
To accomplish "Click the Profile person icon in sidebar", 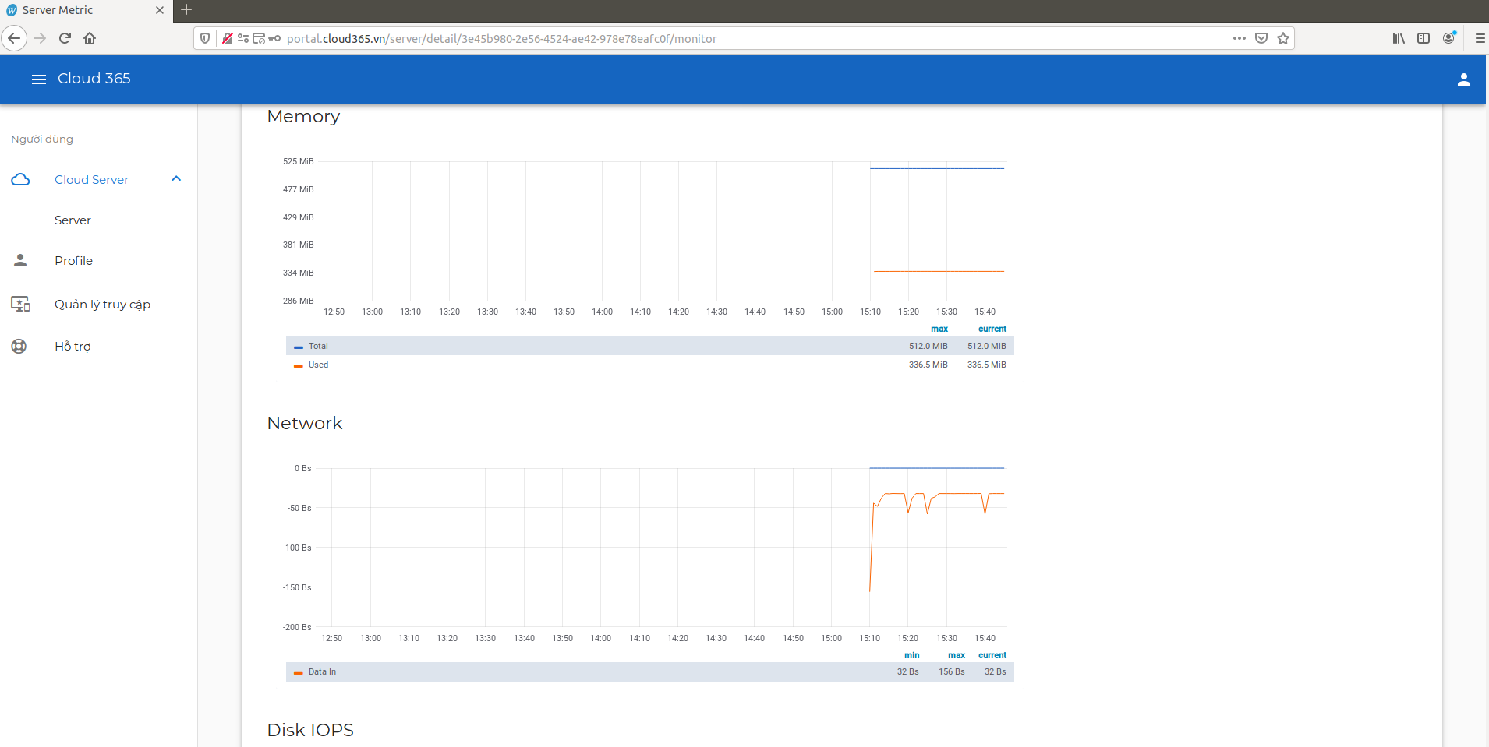I will pyautogui.click(x=20, y=260).
